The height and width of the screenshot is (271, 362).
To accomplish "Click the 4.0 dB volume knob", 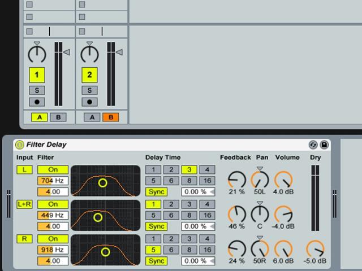I will (x=283, y=180).
